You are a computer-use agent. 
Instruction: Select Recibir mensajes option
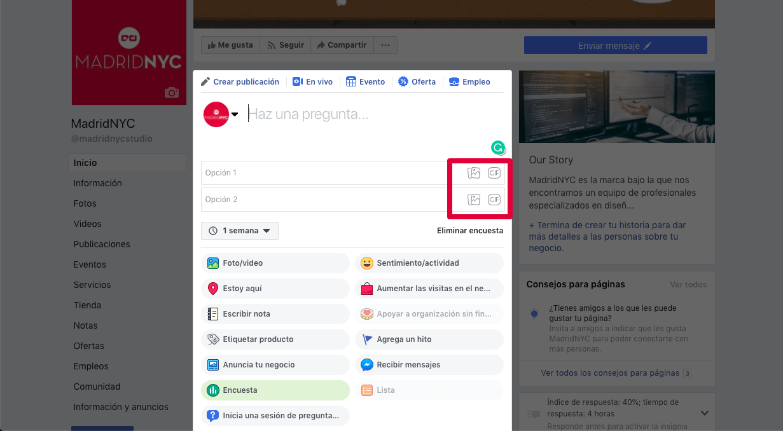[429, 365]
